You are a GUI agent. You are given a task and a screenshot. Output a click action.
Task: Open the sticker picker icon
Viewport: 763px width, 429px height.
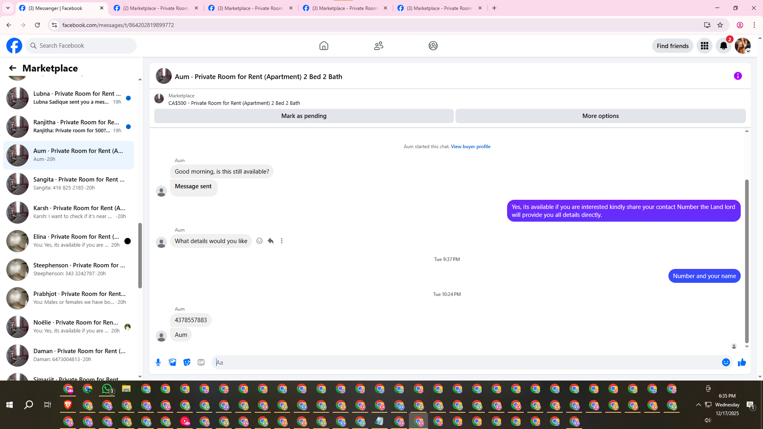(x=187, y=362)
